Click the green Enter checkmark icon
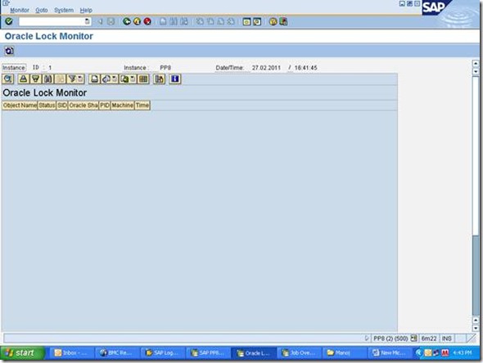483x363 pixels. (9, 21)
